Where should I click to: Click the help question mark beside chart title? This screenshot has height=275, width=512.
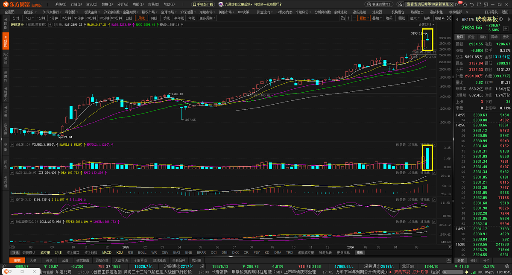click(50, 24)
